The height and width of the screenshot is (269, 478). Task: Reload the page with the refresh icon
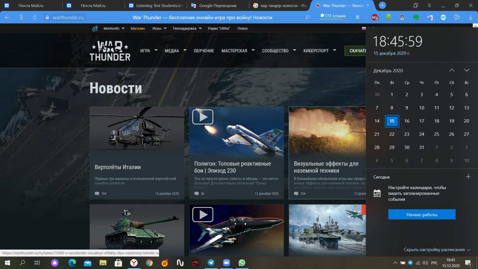pyautogui.click(x=35, y=17)
